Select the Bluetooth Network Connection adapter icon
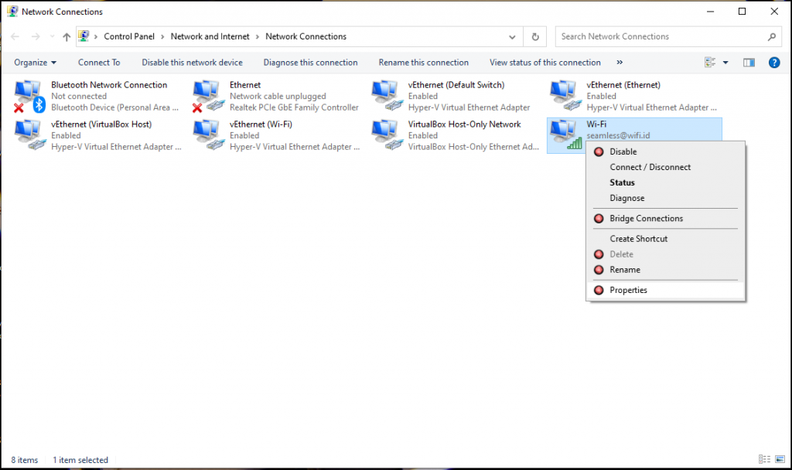The image size is (792, 470). coord(29,96)
